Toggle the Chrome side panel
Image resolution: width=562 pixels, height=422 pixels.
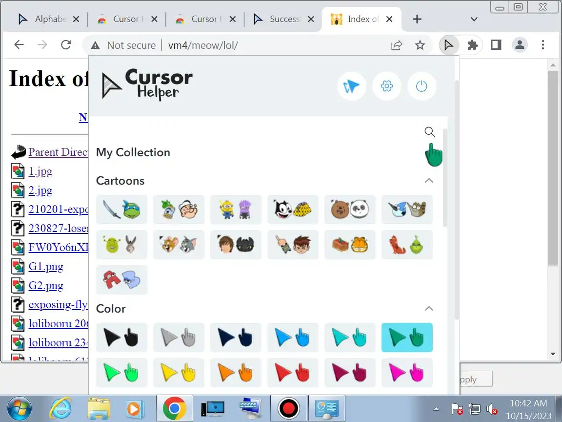tap(496, 45)
